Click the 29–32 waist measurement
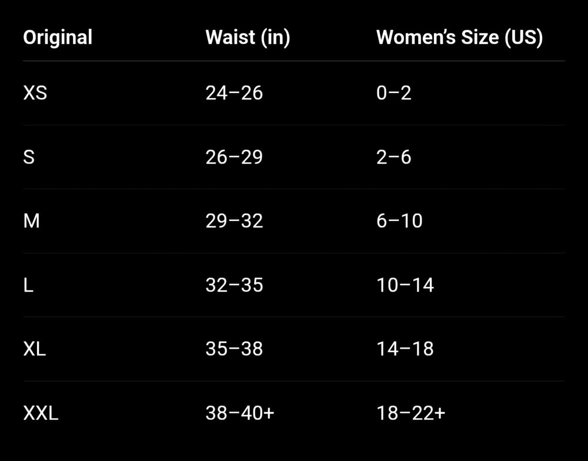The image size is (588, 461). click(x=234, y=221)
